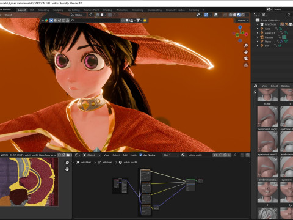Expand the FLWITCH collection in outliner
The image size is (293, 220).
[x=258, y=24]
